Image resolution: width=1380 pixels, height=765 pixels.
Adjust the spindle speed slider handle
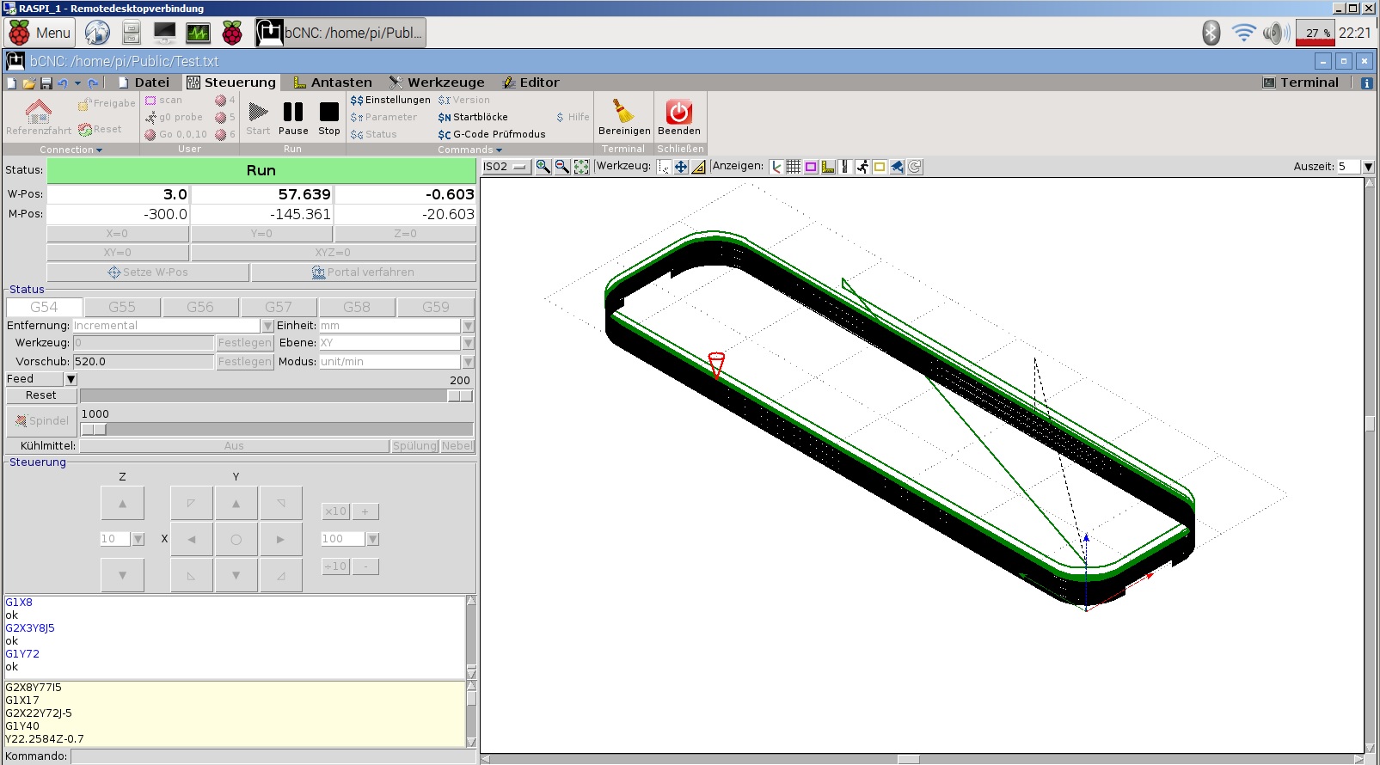(x=93, y=429)
